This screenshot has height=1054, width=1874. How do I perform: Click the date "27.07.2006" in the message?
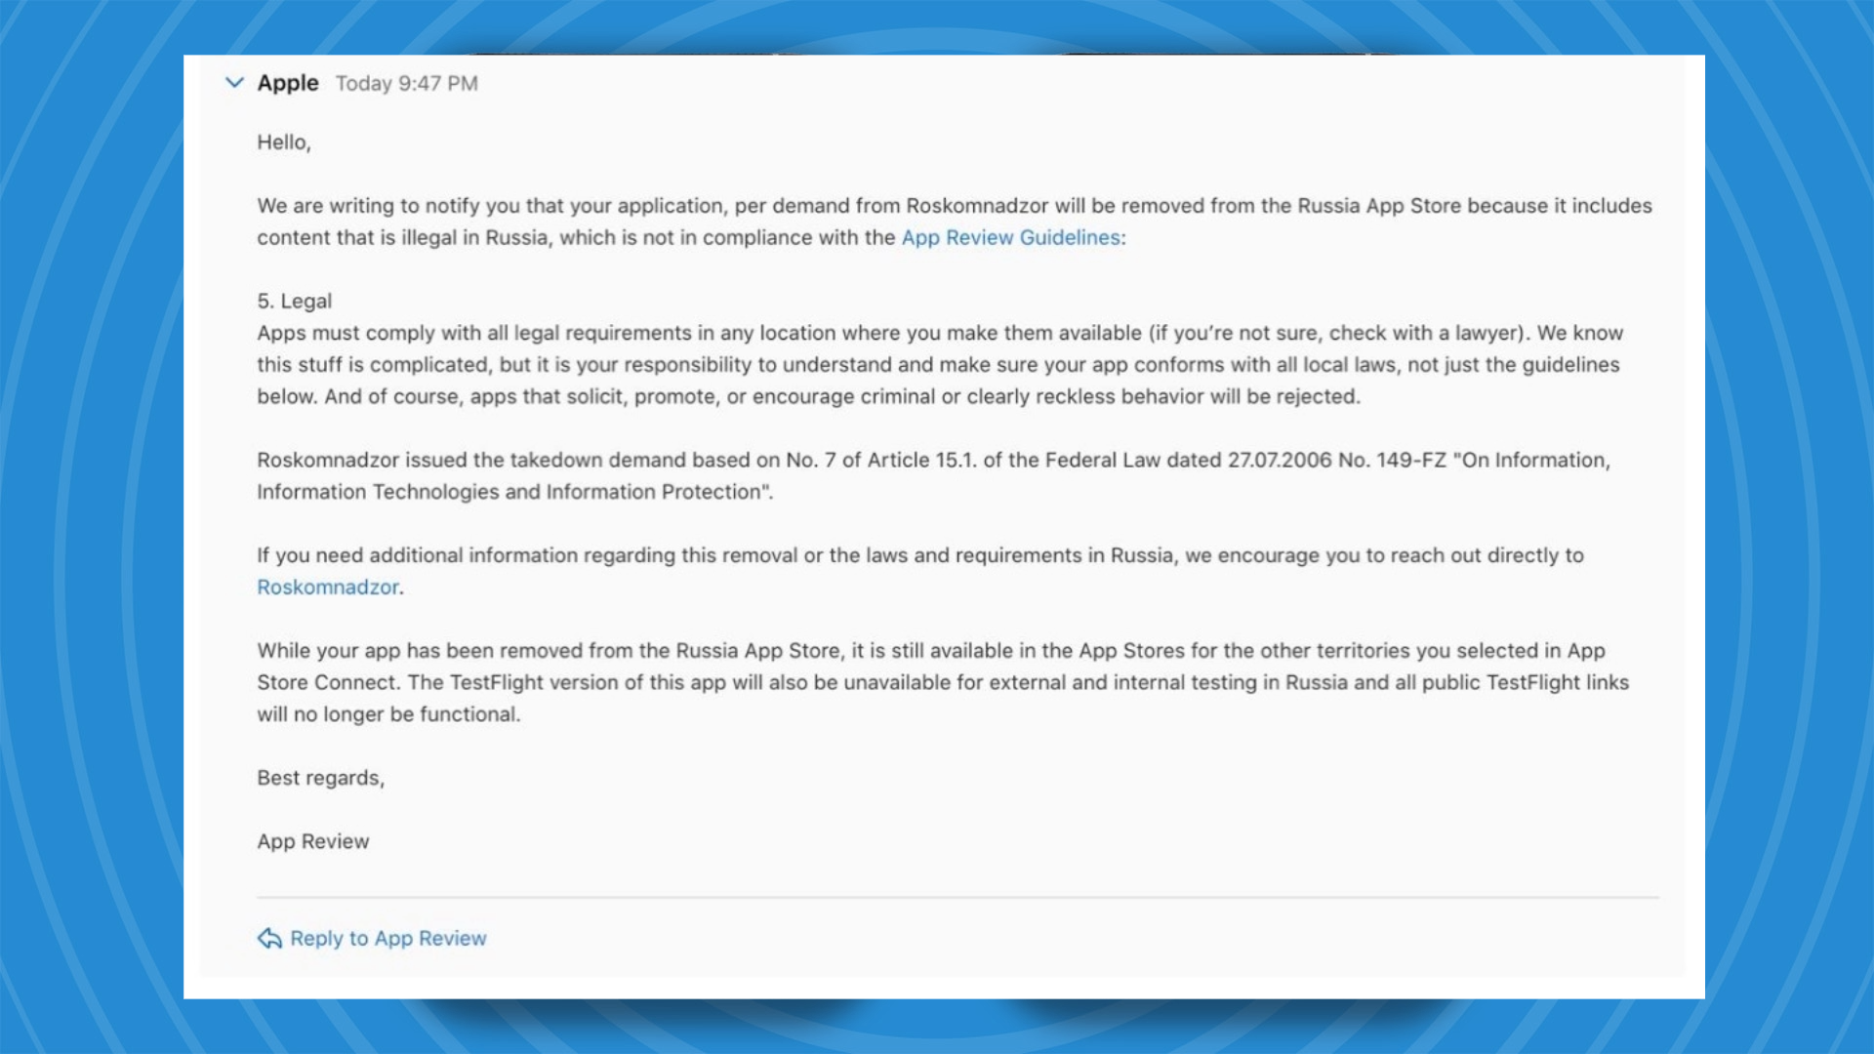tap(1279, 461)
